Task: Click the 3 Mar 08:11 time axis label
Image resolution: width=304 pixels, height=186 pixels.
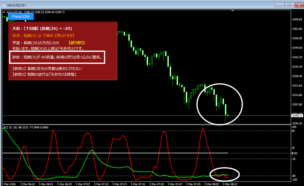Action: (230, 184)
